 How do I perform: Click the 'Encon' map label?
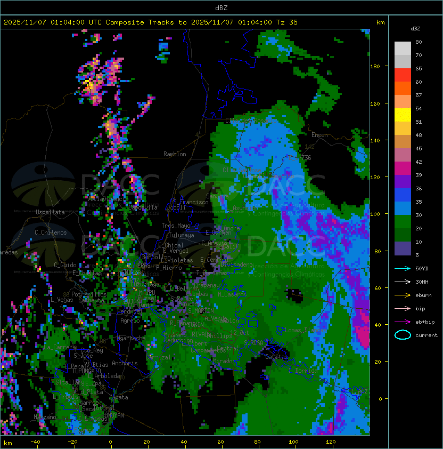(319, 135)
